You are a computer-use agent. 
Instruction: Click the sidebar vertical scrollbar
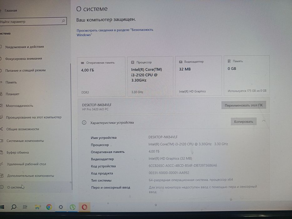[x=71, y=127]
